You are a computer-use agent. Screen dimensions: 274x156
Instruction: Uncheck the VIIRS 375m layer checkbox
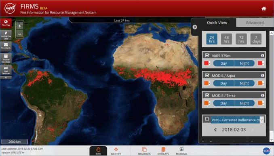(207, 55)
